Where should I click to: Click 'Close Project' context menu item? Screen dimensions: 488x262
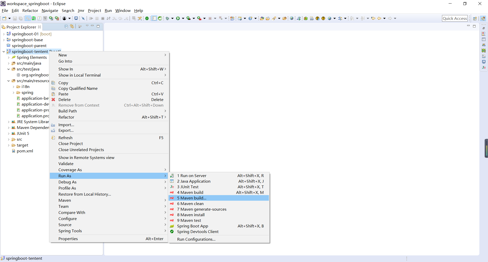tap(109, 143)
